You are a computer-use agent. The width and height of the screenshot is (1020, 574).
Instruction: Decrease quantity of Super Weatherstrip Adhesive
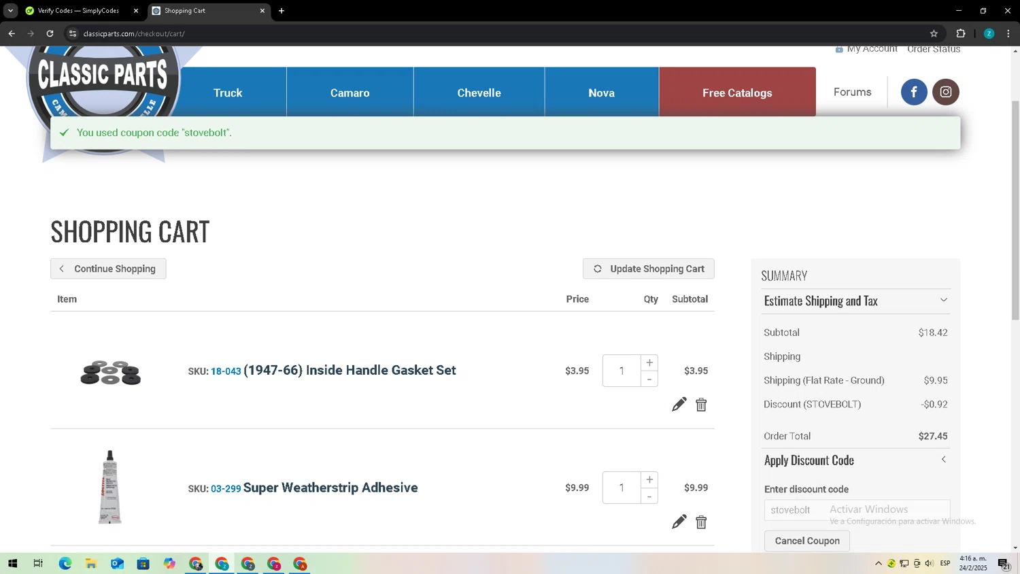pos(649,496)
